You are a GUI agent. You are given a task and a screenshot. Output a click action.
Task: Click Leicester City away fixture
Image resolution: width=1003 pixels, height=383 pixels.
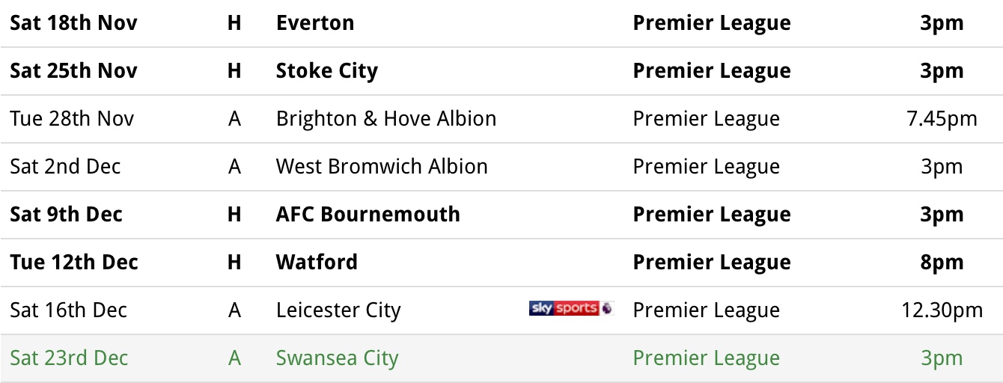click(x=501, y=310)
